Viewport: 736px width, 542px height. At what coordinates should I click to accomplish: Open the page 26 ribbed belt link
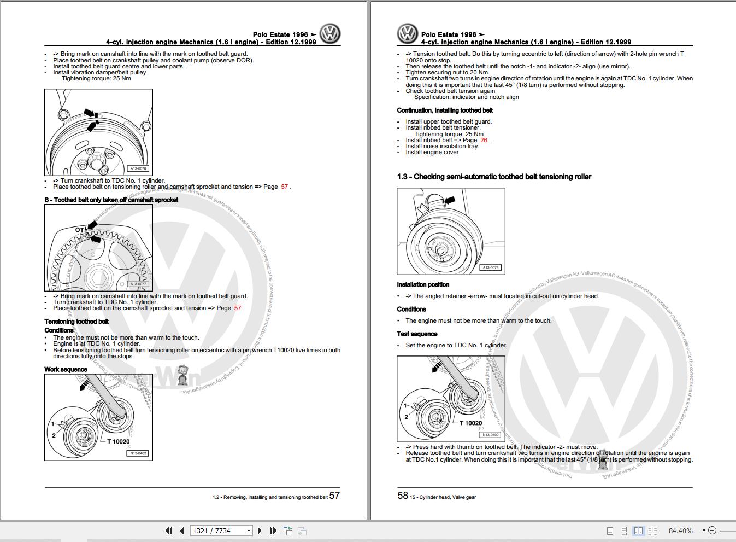tap(484, 140)
